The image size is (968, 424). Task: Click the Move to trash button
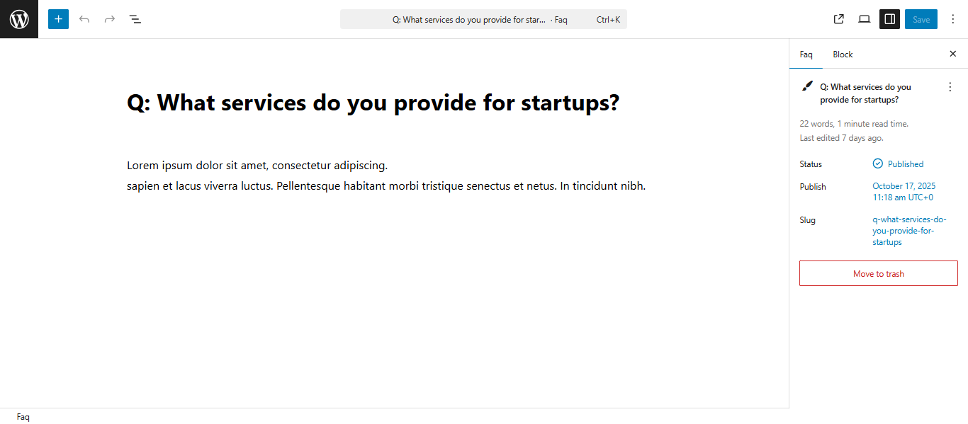coord(878,273)
